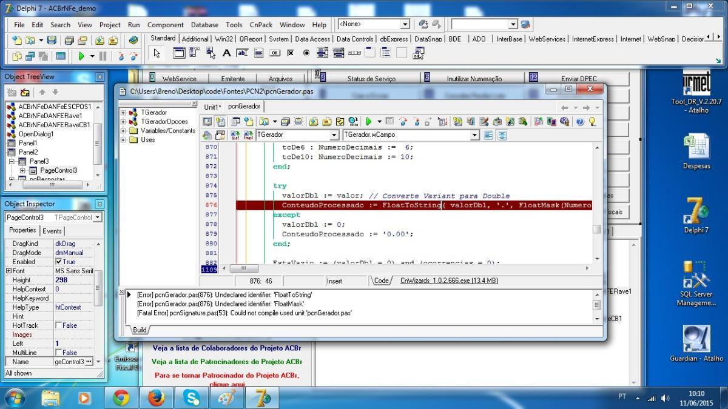Click the Name property value field
Image resolution: width=728 pixels, height=409 pixels.
click(x=74, y=362)
